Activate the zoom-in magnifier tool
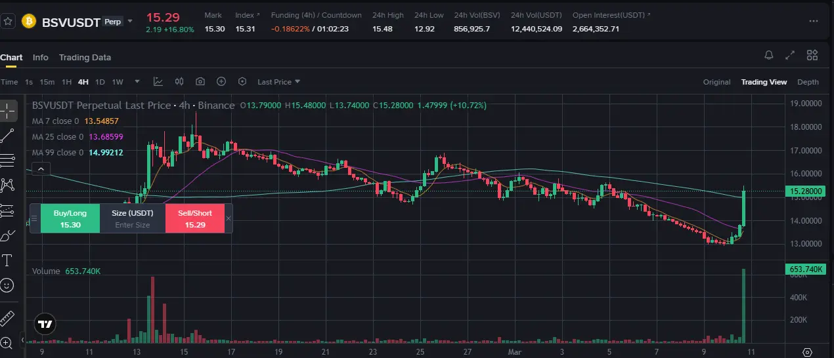This screenshot has height=358, width=834. [x=8, y=342]
